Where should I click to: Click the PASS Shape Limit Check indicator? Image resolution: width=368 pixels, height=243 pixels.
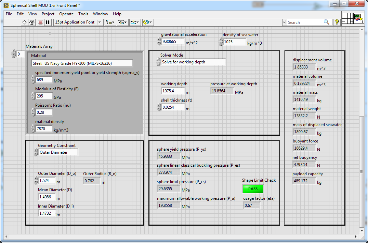point(253,189)
